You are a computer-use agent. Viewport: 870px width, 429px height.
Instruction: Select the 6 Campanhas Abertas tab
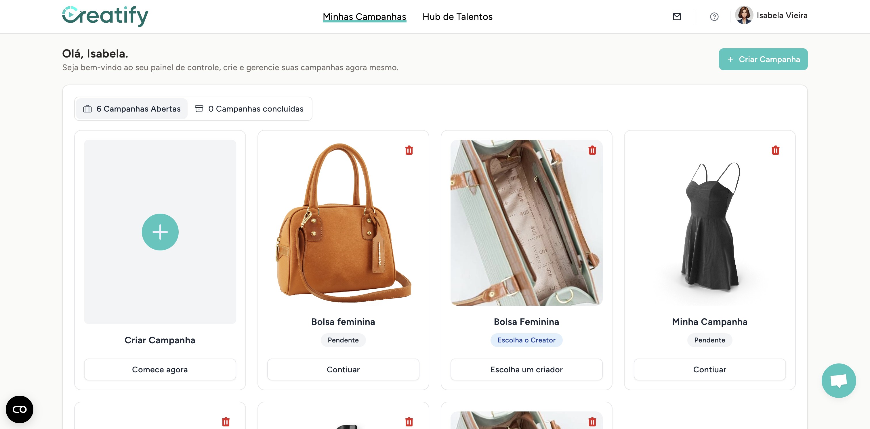pyautogui.click(x=132, y=109)
